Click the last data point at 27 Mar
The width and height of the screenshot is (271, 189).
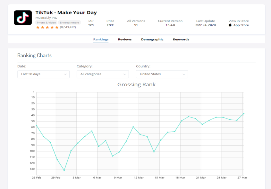[x=244, y=114]
